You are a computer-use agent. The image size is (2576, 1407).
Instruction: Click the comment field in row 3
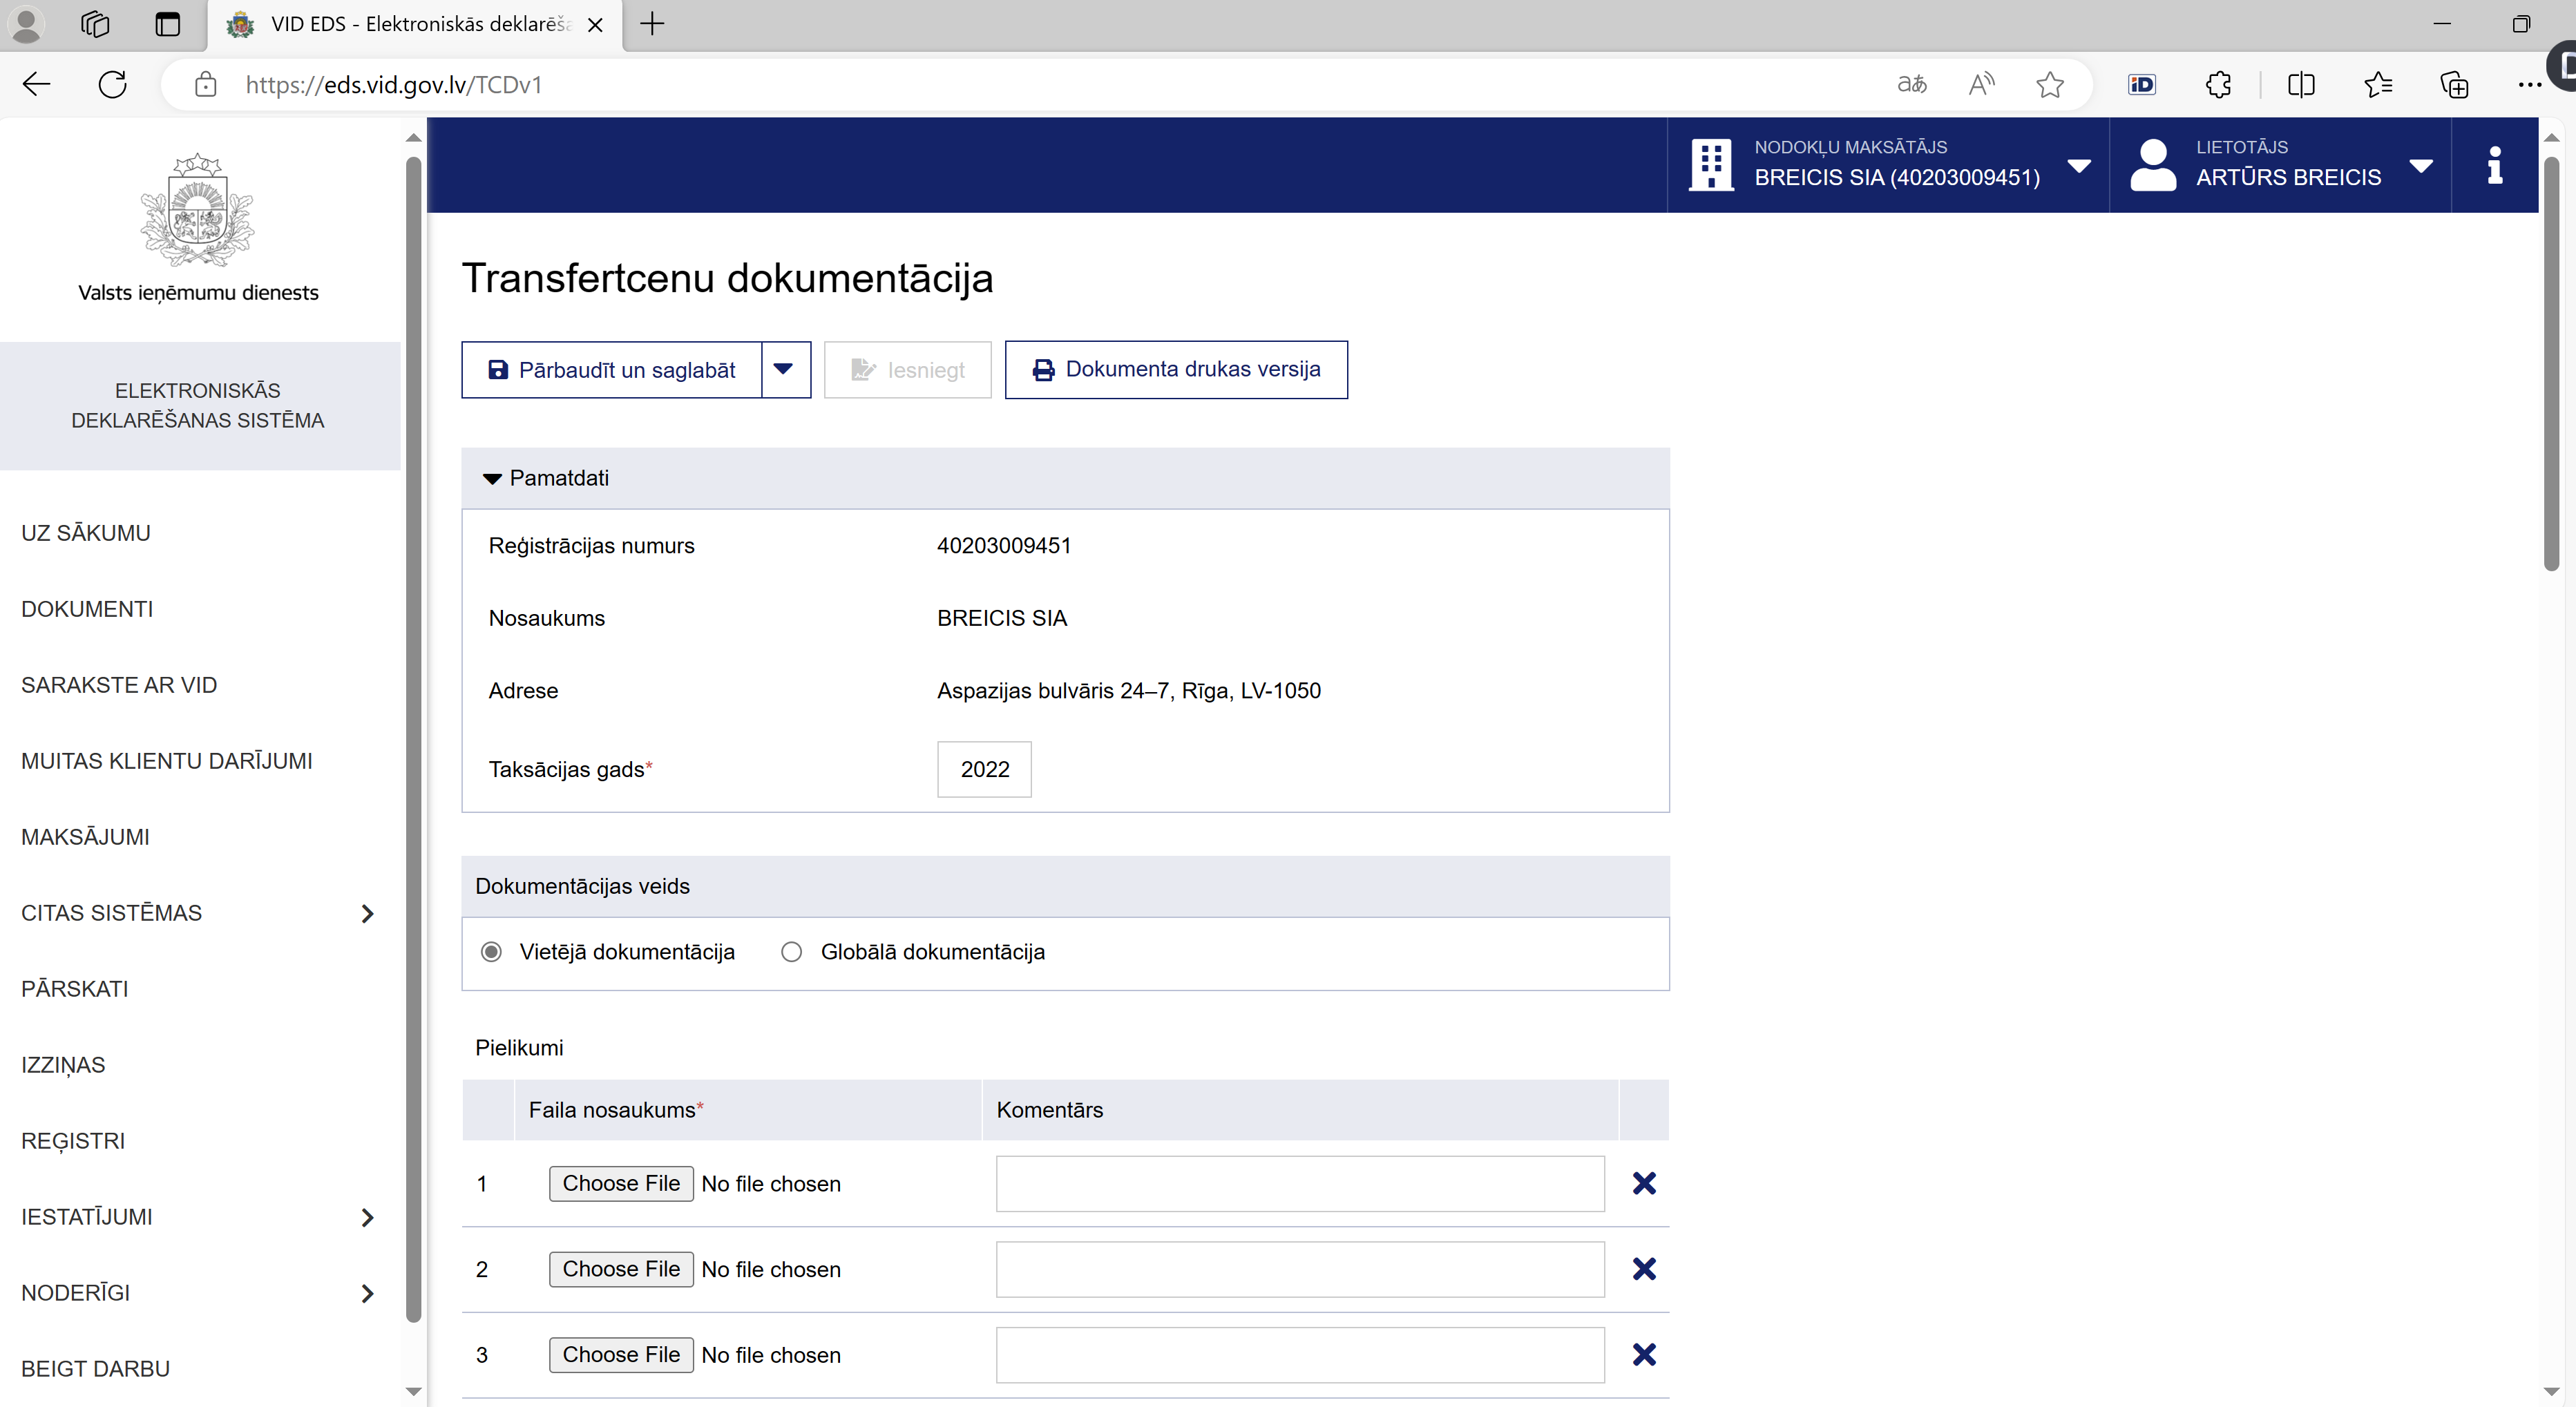pos(1300,1355)
